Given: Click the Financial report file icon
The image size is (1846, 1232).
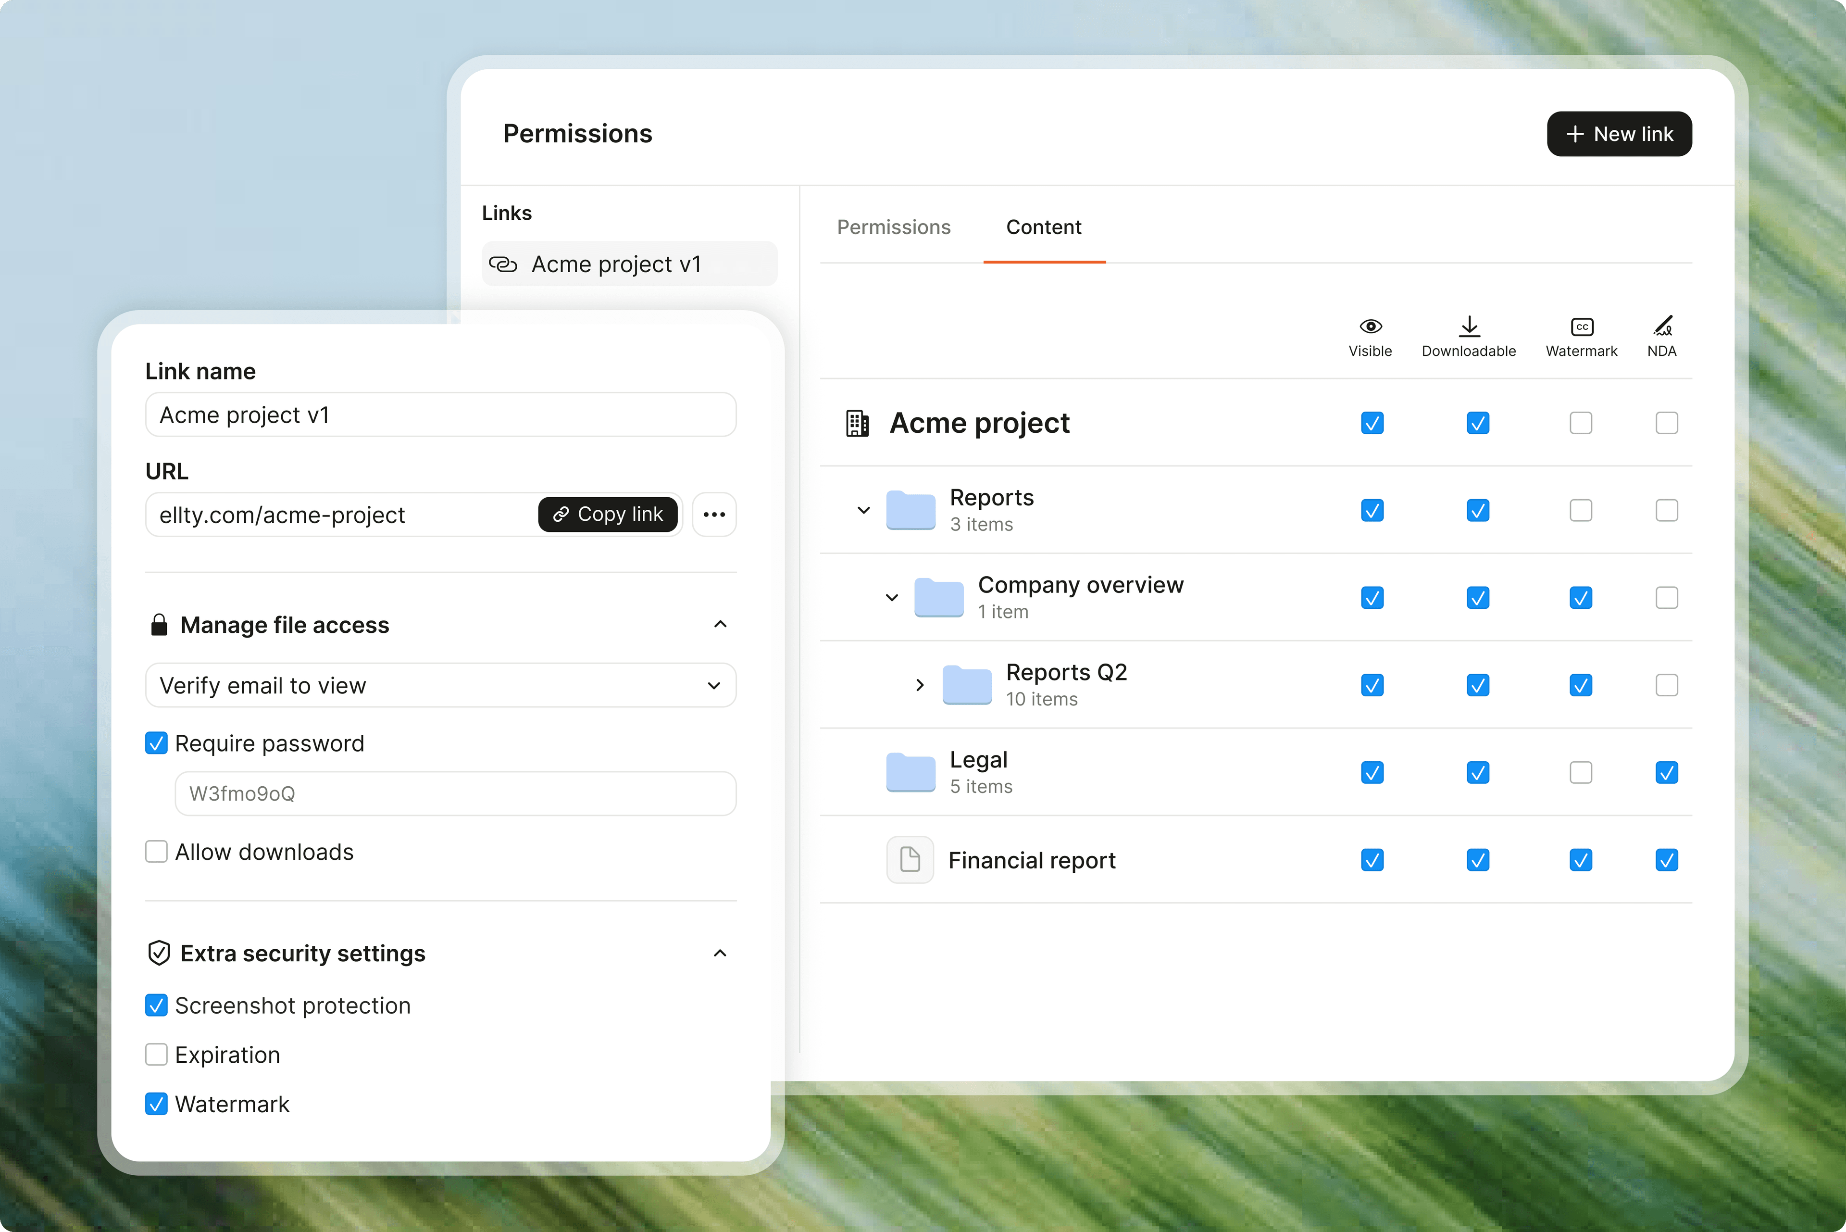Looking at the screenshot, I should (x=910, y=860).
